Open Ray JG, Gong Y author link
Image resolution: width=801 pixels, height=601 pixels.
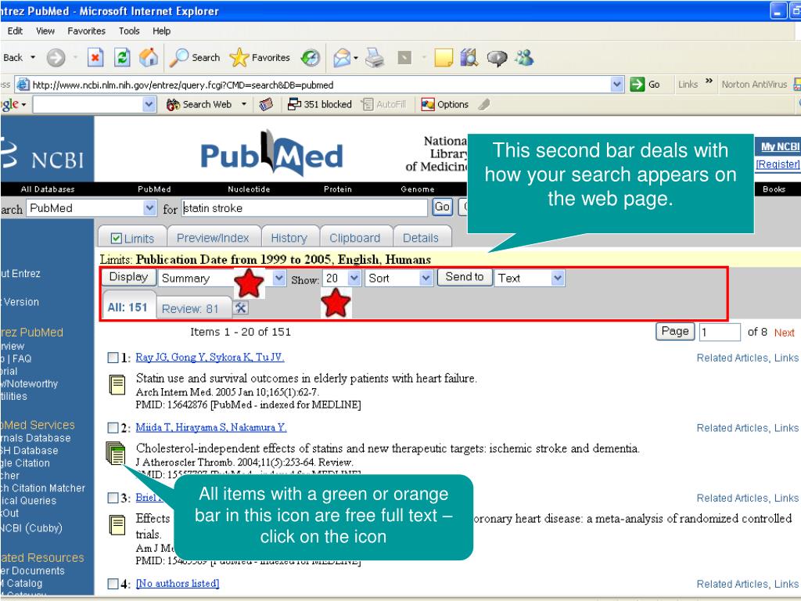210,357
